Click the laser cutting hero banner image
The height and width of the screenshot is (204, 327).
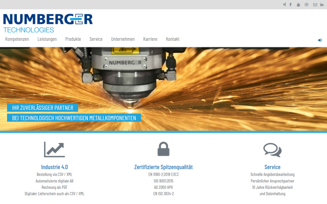163,89
